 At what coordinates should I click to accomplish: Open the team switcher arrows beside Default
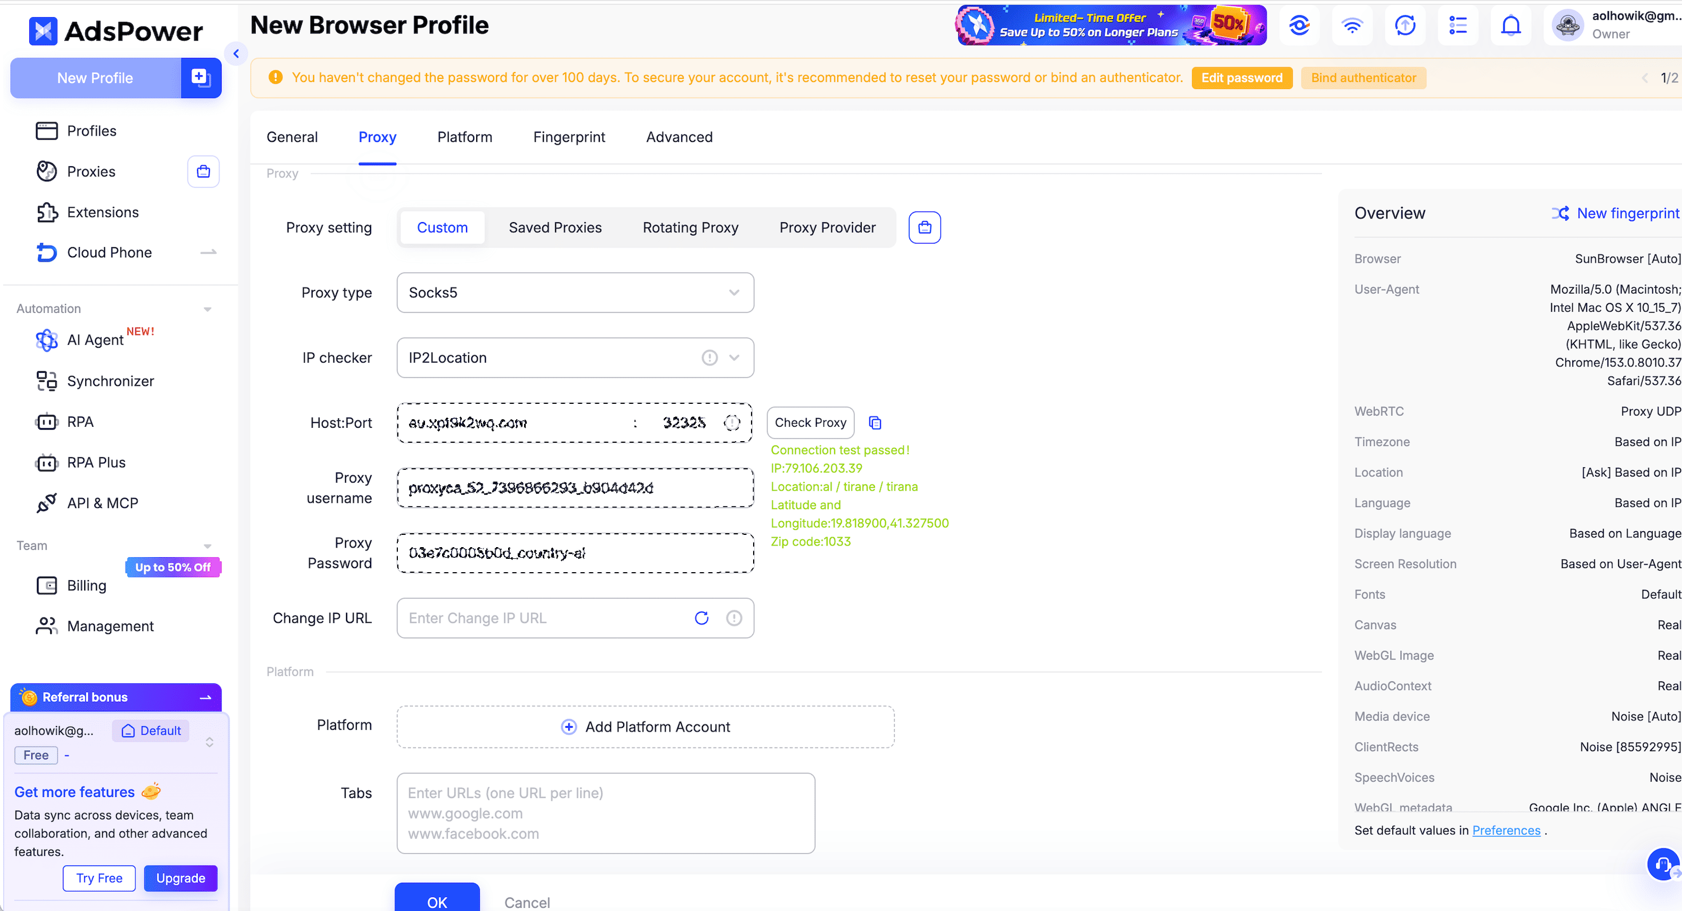click(x=209, y=743)
